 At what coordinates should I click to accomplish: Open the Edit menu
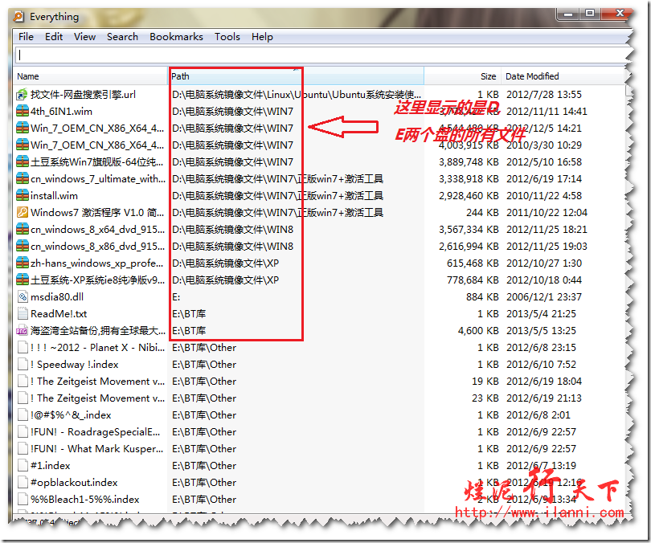point(54,37)
